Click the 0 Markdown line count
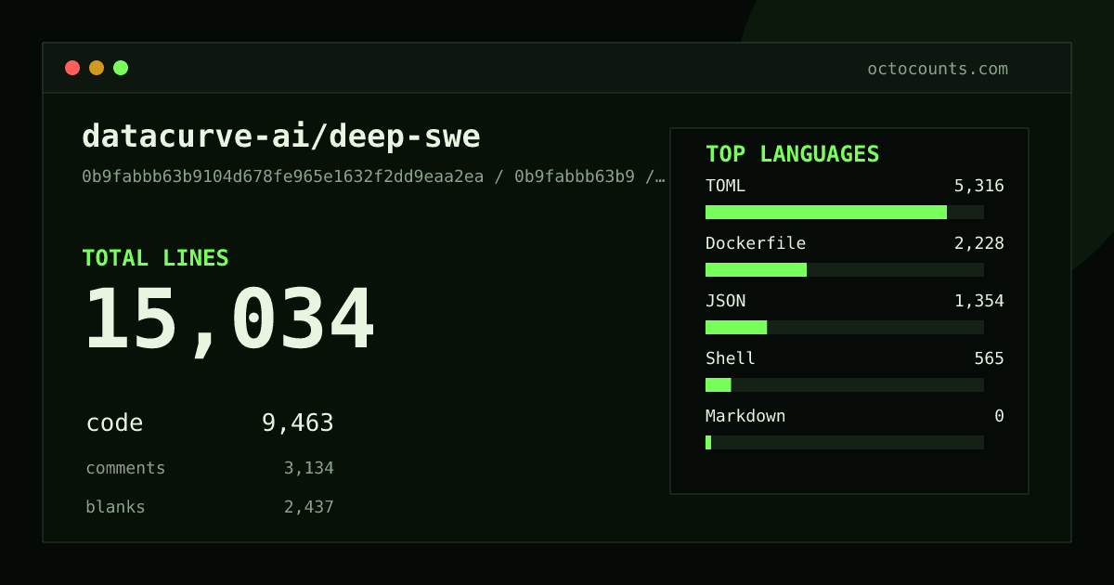The width and height of the screenshot is (1114, 585). tap(999, 416)
